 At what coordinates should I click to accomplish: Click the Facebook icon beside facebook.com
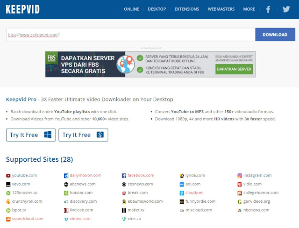[x=124, y=176]
